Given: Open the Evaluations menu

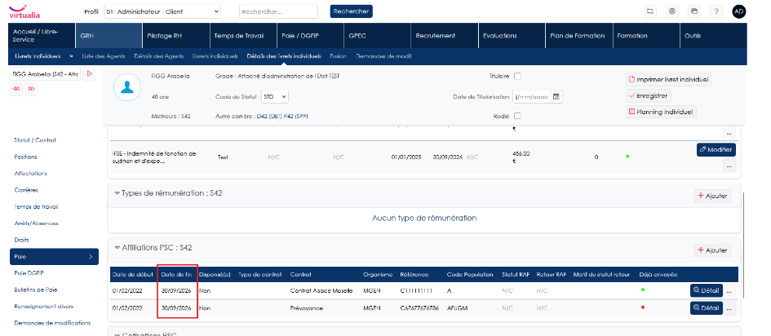Looking at the screenshot, I should point(512,36).
